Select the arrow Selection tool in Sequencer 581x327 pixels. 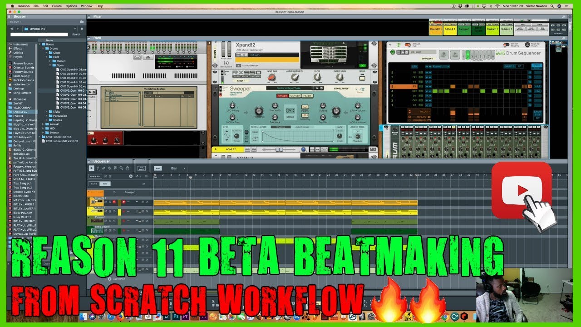click(x=92, y=168)
